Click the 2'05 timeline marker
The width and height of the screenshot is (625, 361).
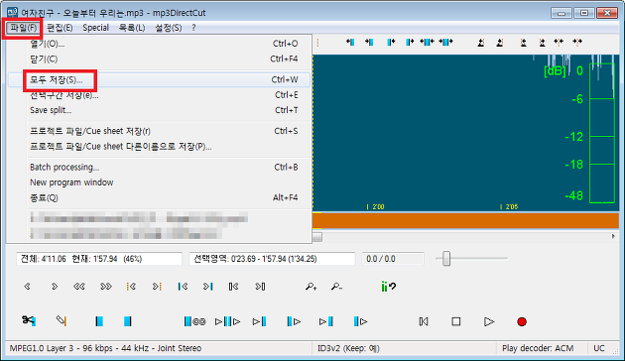[x=509, y=207]
